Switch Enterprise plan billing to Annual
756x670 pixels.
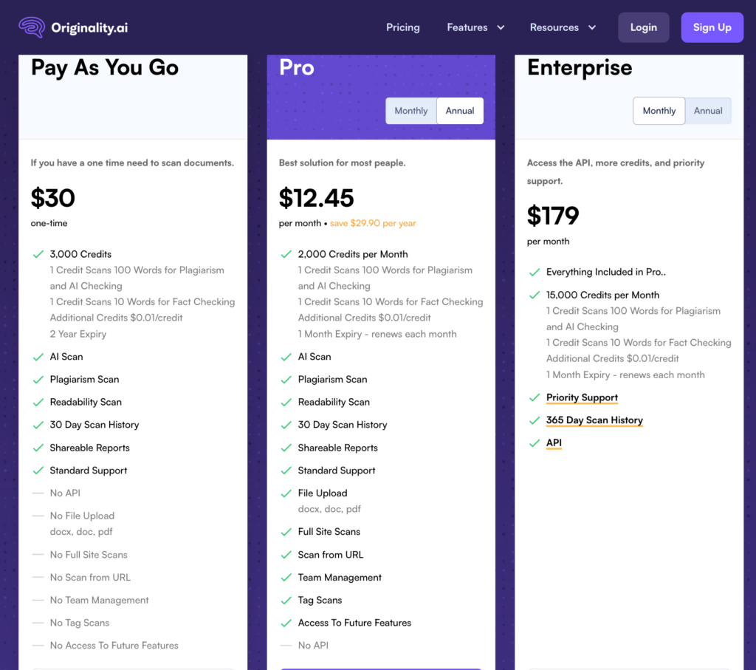pyautogui.click(x=708, y=111)
